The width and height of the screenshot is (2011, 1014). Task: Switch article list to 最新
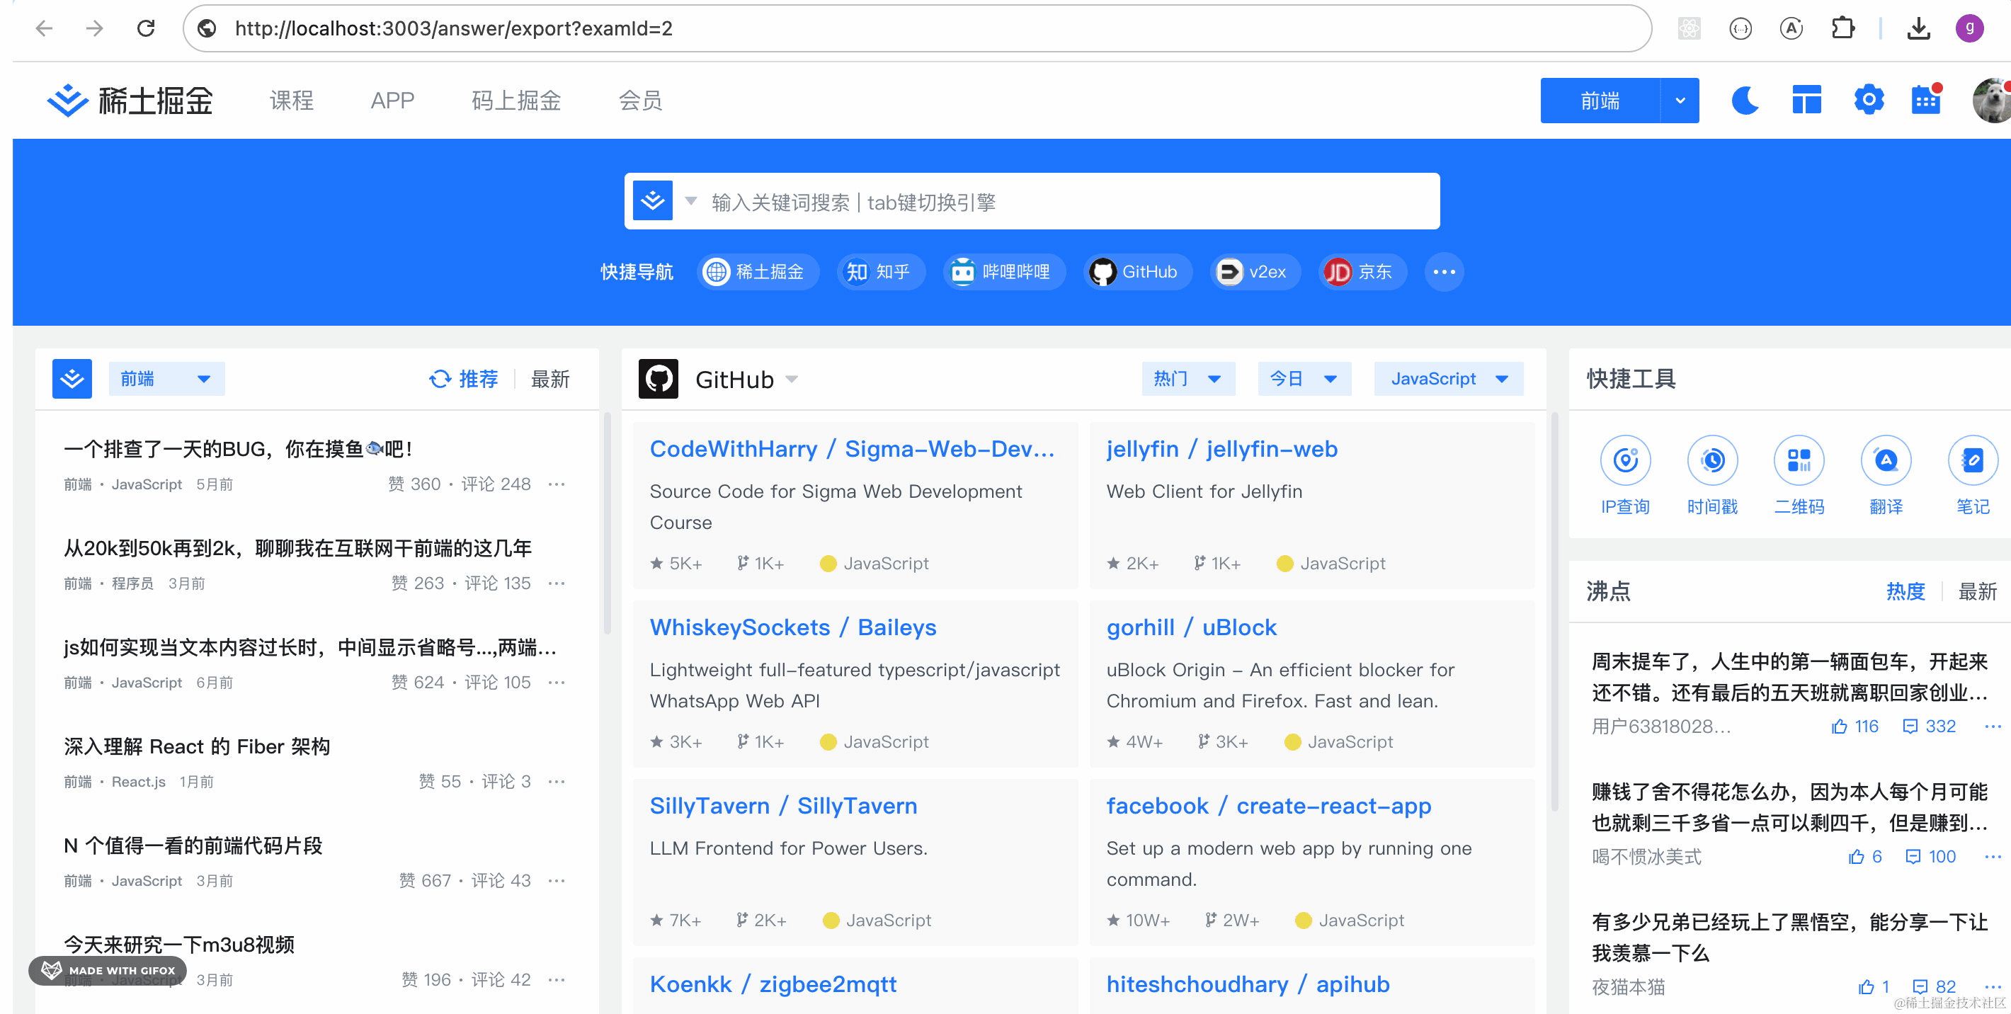[x=549, y=380]
